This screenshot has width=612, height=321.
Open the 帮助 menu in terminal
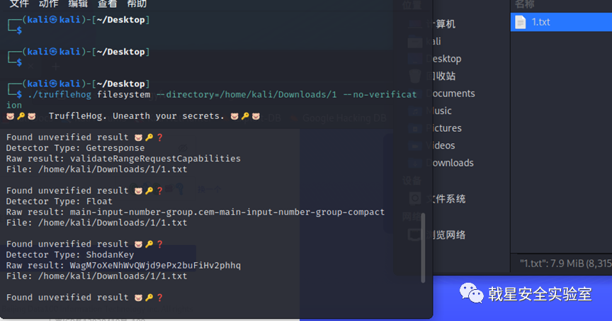click(137, 4)
